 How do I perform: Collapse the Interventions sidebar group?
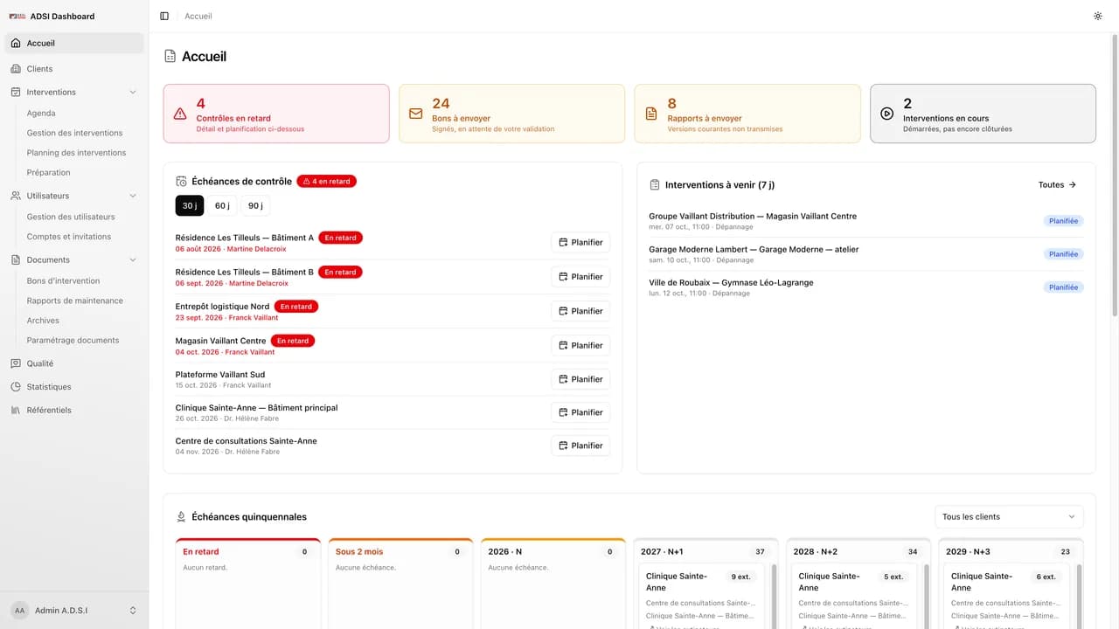(x=74, y=92)
